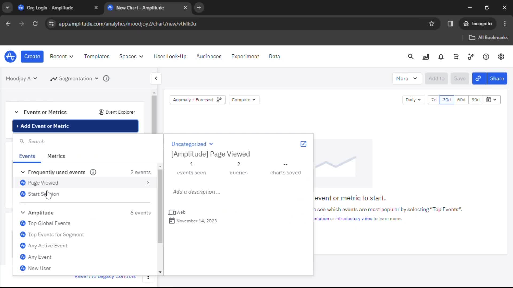Select the Events tab
Image resolution: width=513 pixels, height=288 pixels.
click(27, 156)
